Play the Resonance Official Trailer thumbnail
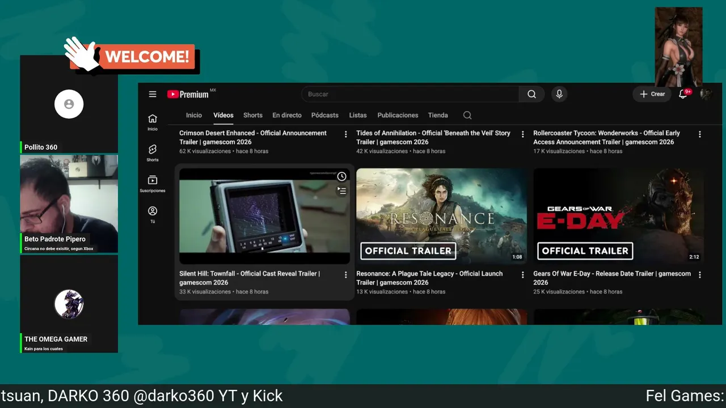 tap(441, 216)
